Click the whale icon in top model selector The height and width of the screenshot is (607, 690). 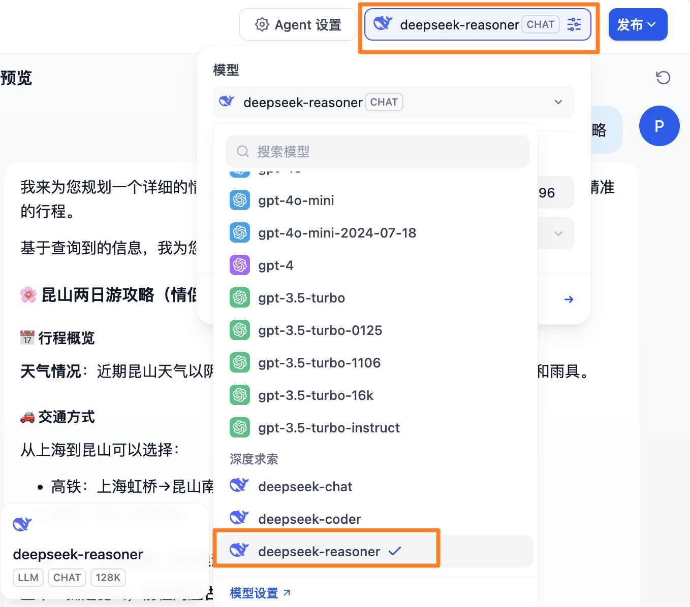point(383,23)
